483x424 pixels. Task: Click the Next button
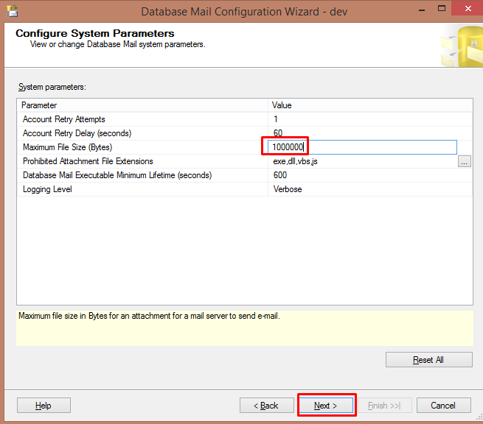tap(326, 406)
